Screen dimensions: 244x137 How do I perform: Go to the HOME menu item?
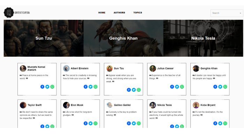tap(102, 13)
